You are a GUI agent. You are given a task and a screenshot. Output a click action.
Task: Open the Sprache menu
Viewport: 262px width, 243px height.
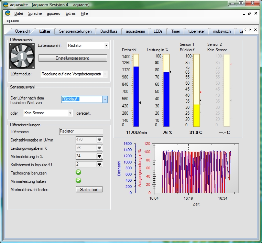[35, 13]
